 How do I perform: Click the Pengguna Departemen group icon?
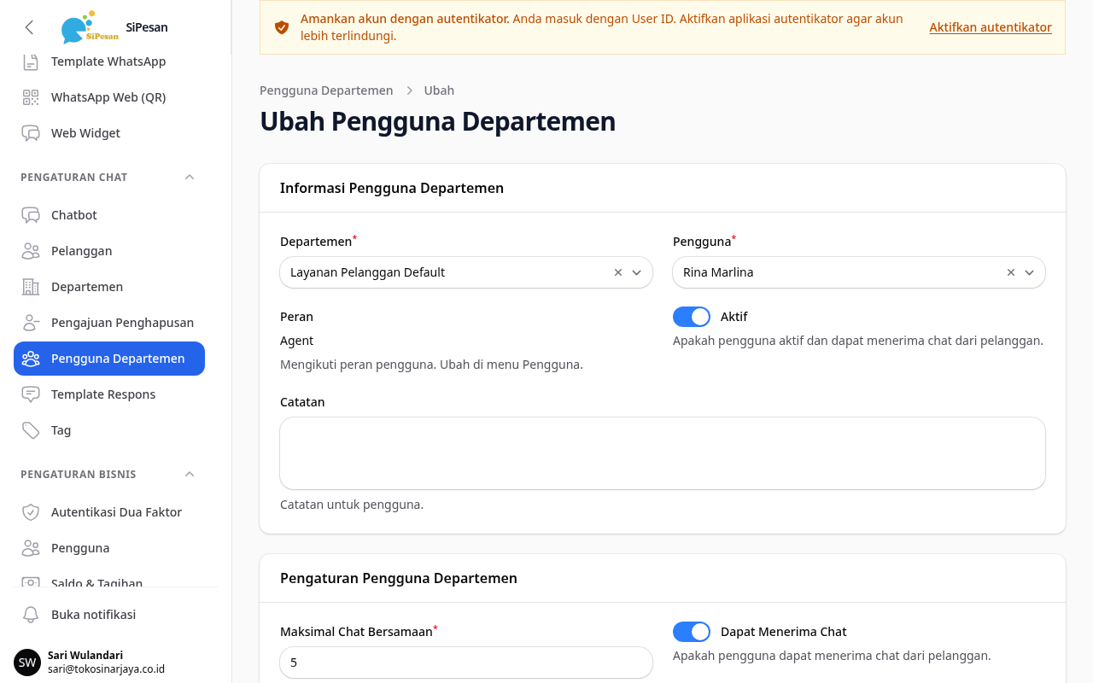(x=31, y=359)
